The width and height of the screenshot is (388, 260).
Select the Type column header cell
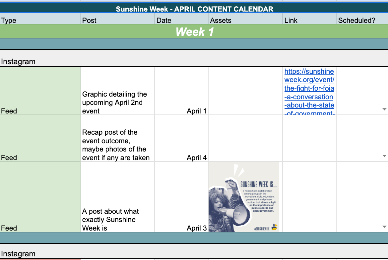(40, 20)
